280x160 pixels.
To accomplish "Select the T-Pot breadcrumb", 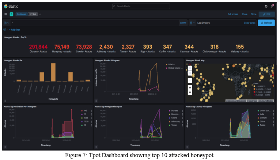I will click(x=33, y=14).
